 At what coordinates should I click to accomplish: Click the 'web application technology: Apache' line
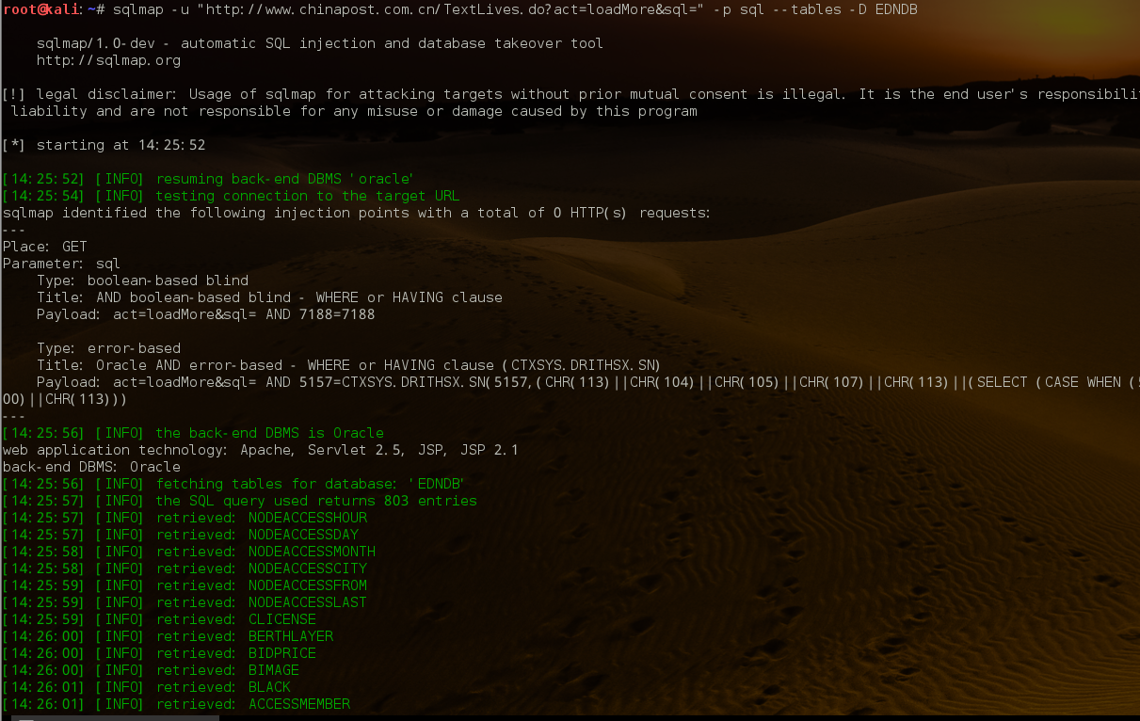[x=261, y=450]
